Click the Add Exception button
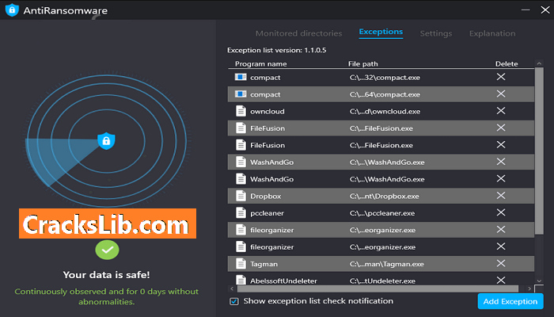Screen dimensions: 554x317 coord(510,301)
